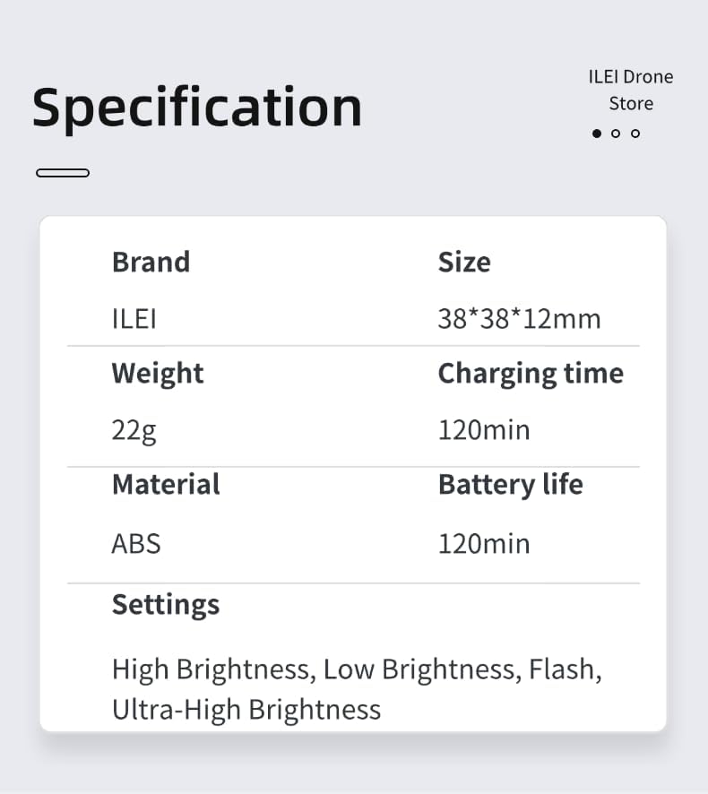The width and height of the screenshot is (708, 794).
Task: Open the ILEI Drone Store link
Action: pos(630,90)
